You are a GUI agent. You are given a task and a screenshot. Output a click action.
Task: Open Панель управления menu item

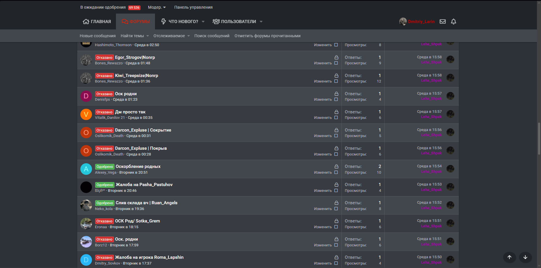pos(193,7)
